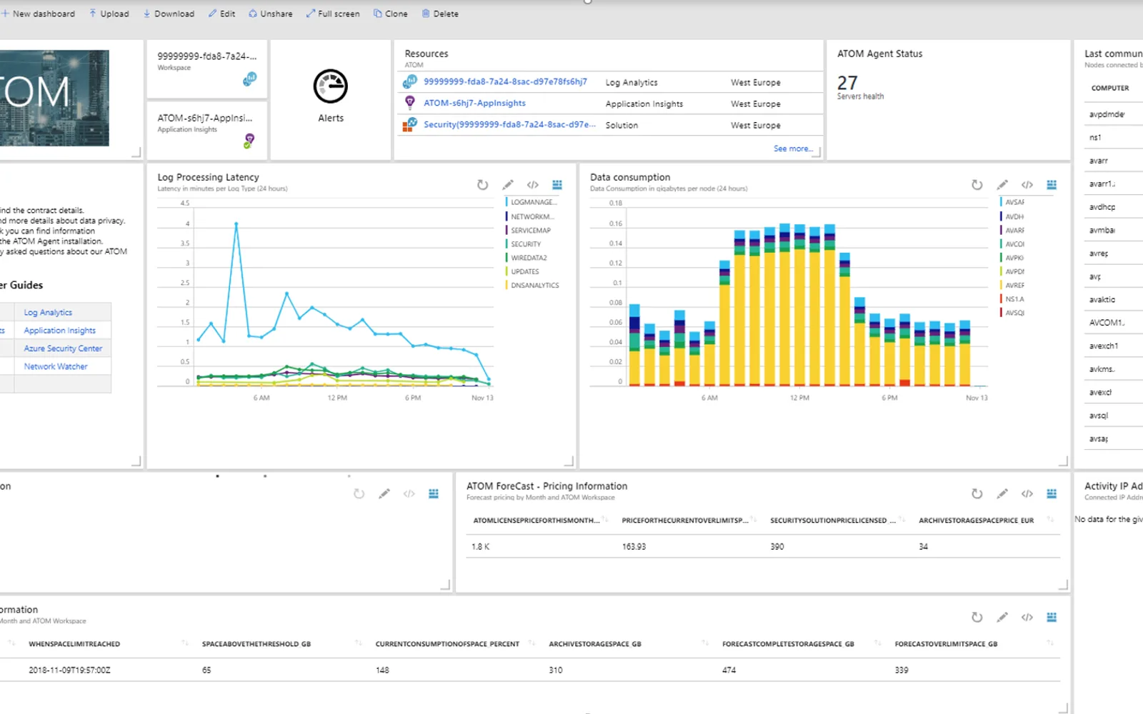
Task: Click the 2018-11-09T19:57:00Z table cell
Action: [69, 670]
